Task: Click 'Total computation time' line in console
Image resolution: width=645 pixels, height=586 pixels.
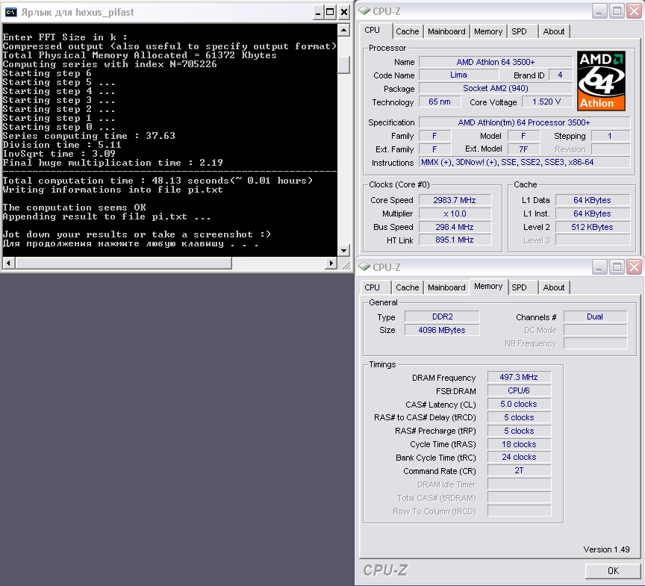Action: tap(158, 181)
